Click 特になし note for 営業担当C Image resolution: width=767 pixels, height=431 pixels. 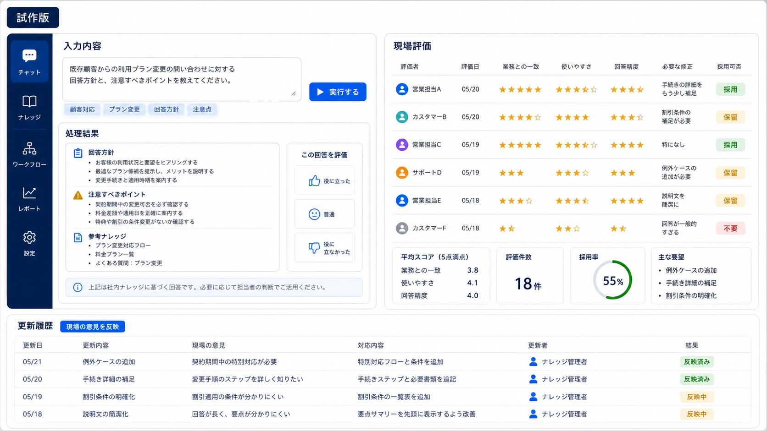point(673,145)
